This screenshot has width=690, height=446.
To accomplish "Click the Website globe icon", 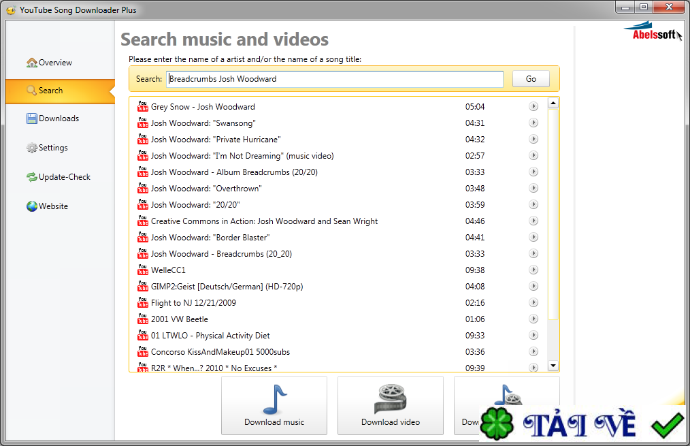I will (x=31, y=206).
